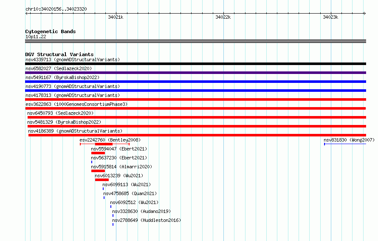Open esv3622863 (1000GenomesConsortiumPhase3) label
This screenshot has width=378, height=241.
76,104
